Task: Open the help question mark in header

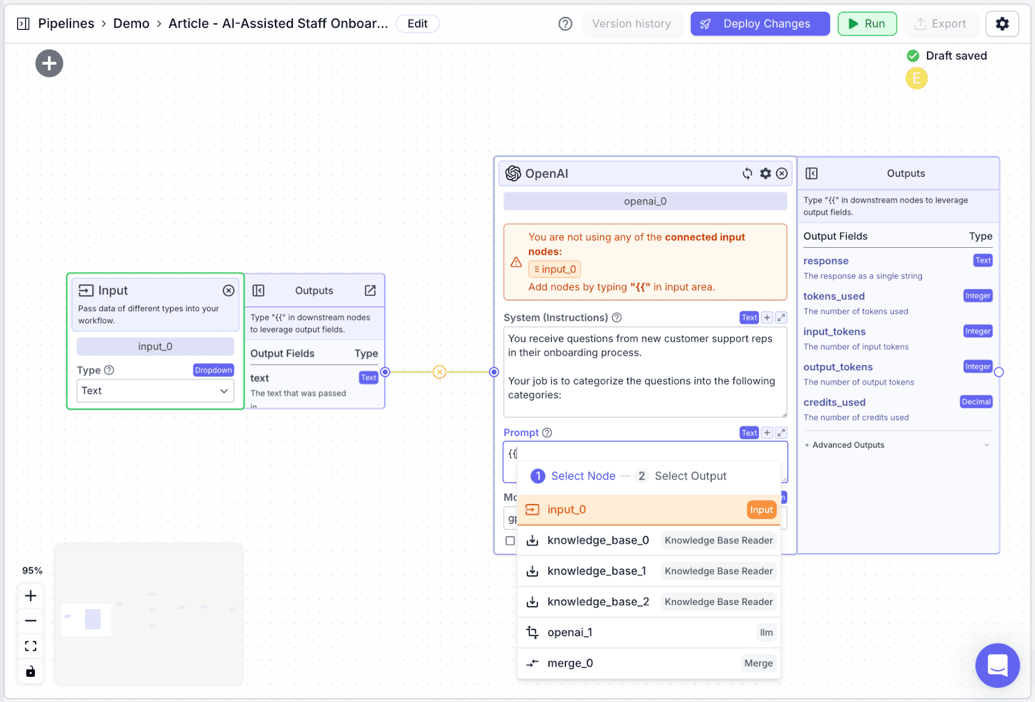Action: (x=565, y=24)
